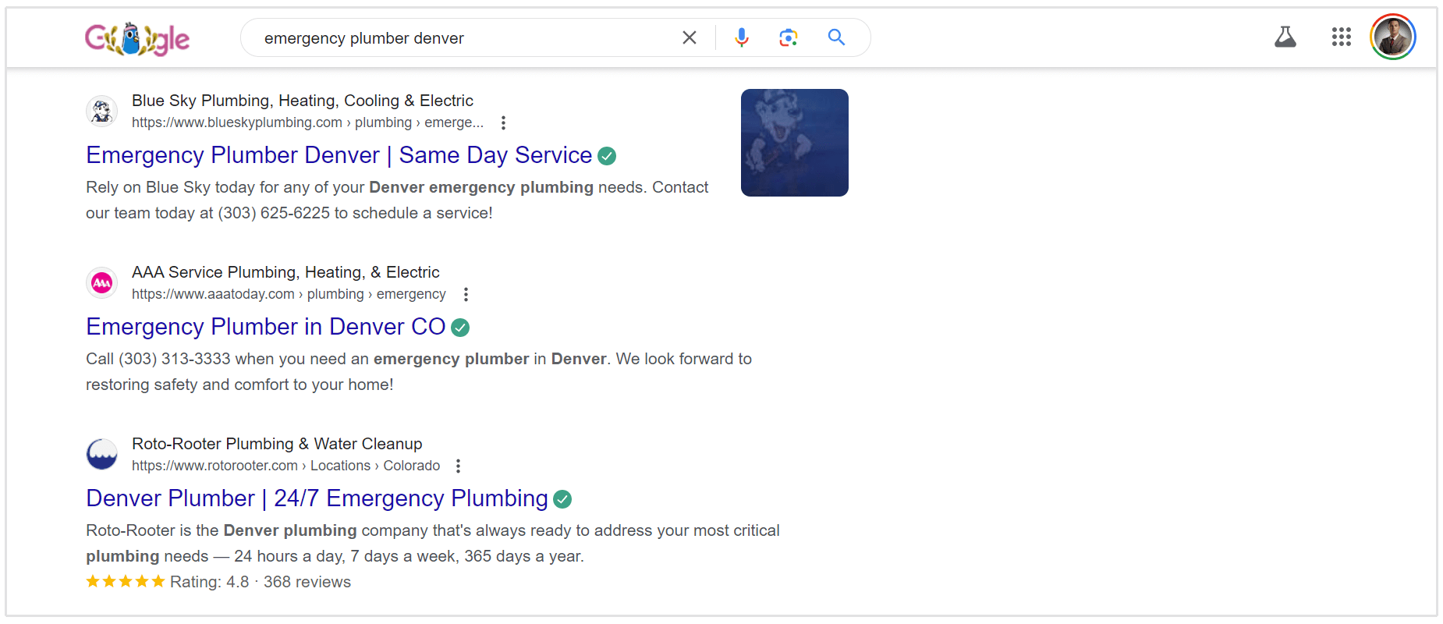Click the Blue Sky Plumbing favicon
Image resolution: width=1443 pixels, height=624 pixels.
[x=102, y=112]
